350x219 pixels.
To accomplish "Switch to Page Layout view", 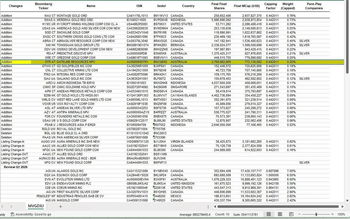I will (280, 214).
